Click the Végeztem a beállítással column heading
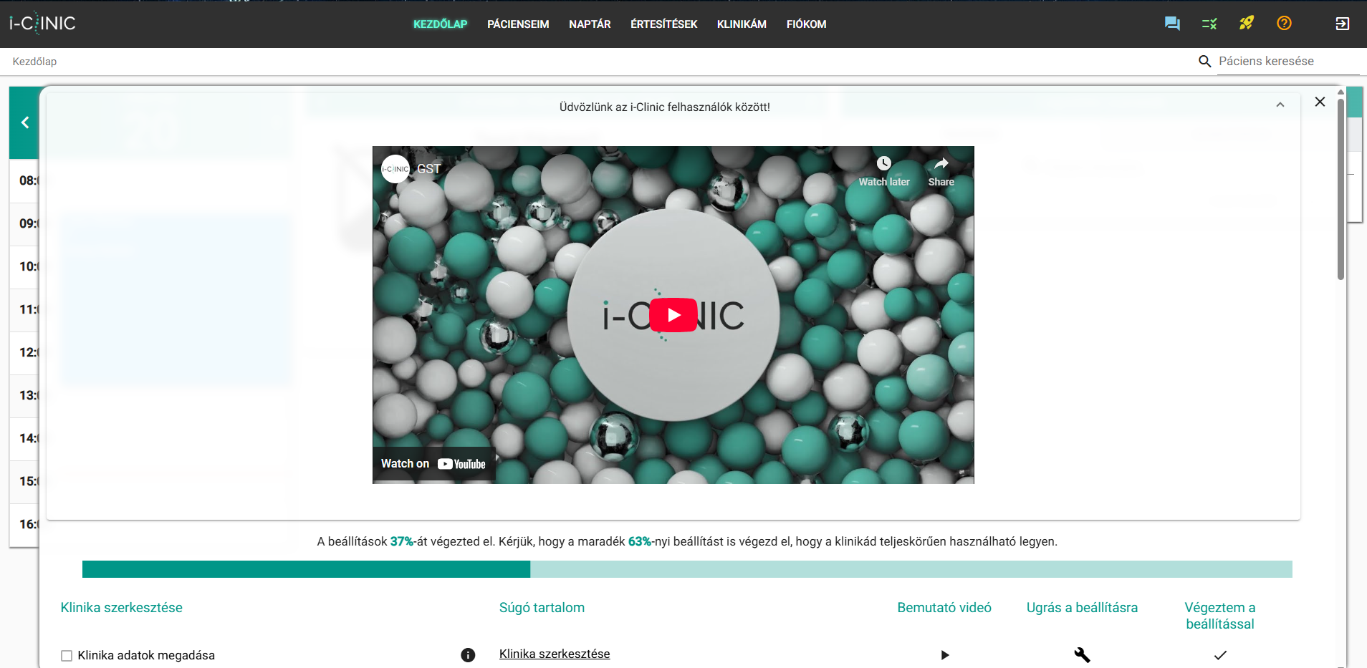 [1220, 616]
